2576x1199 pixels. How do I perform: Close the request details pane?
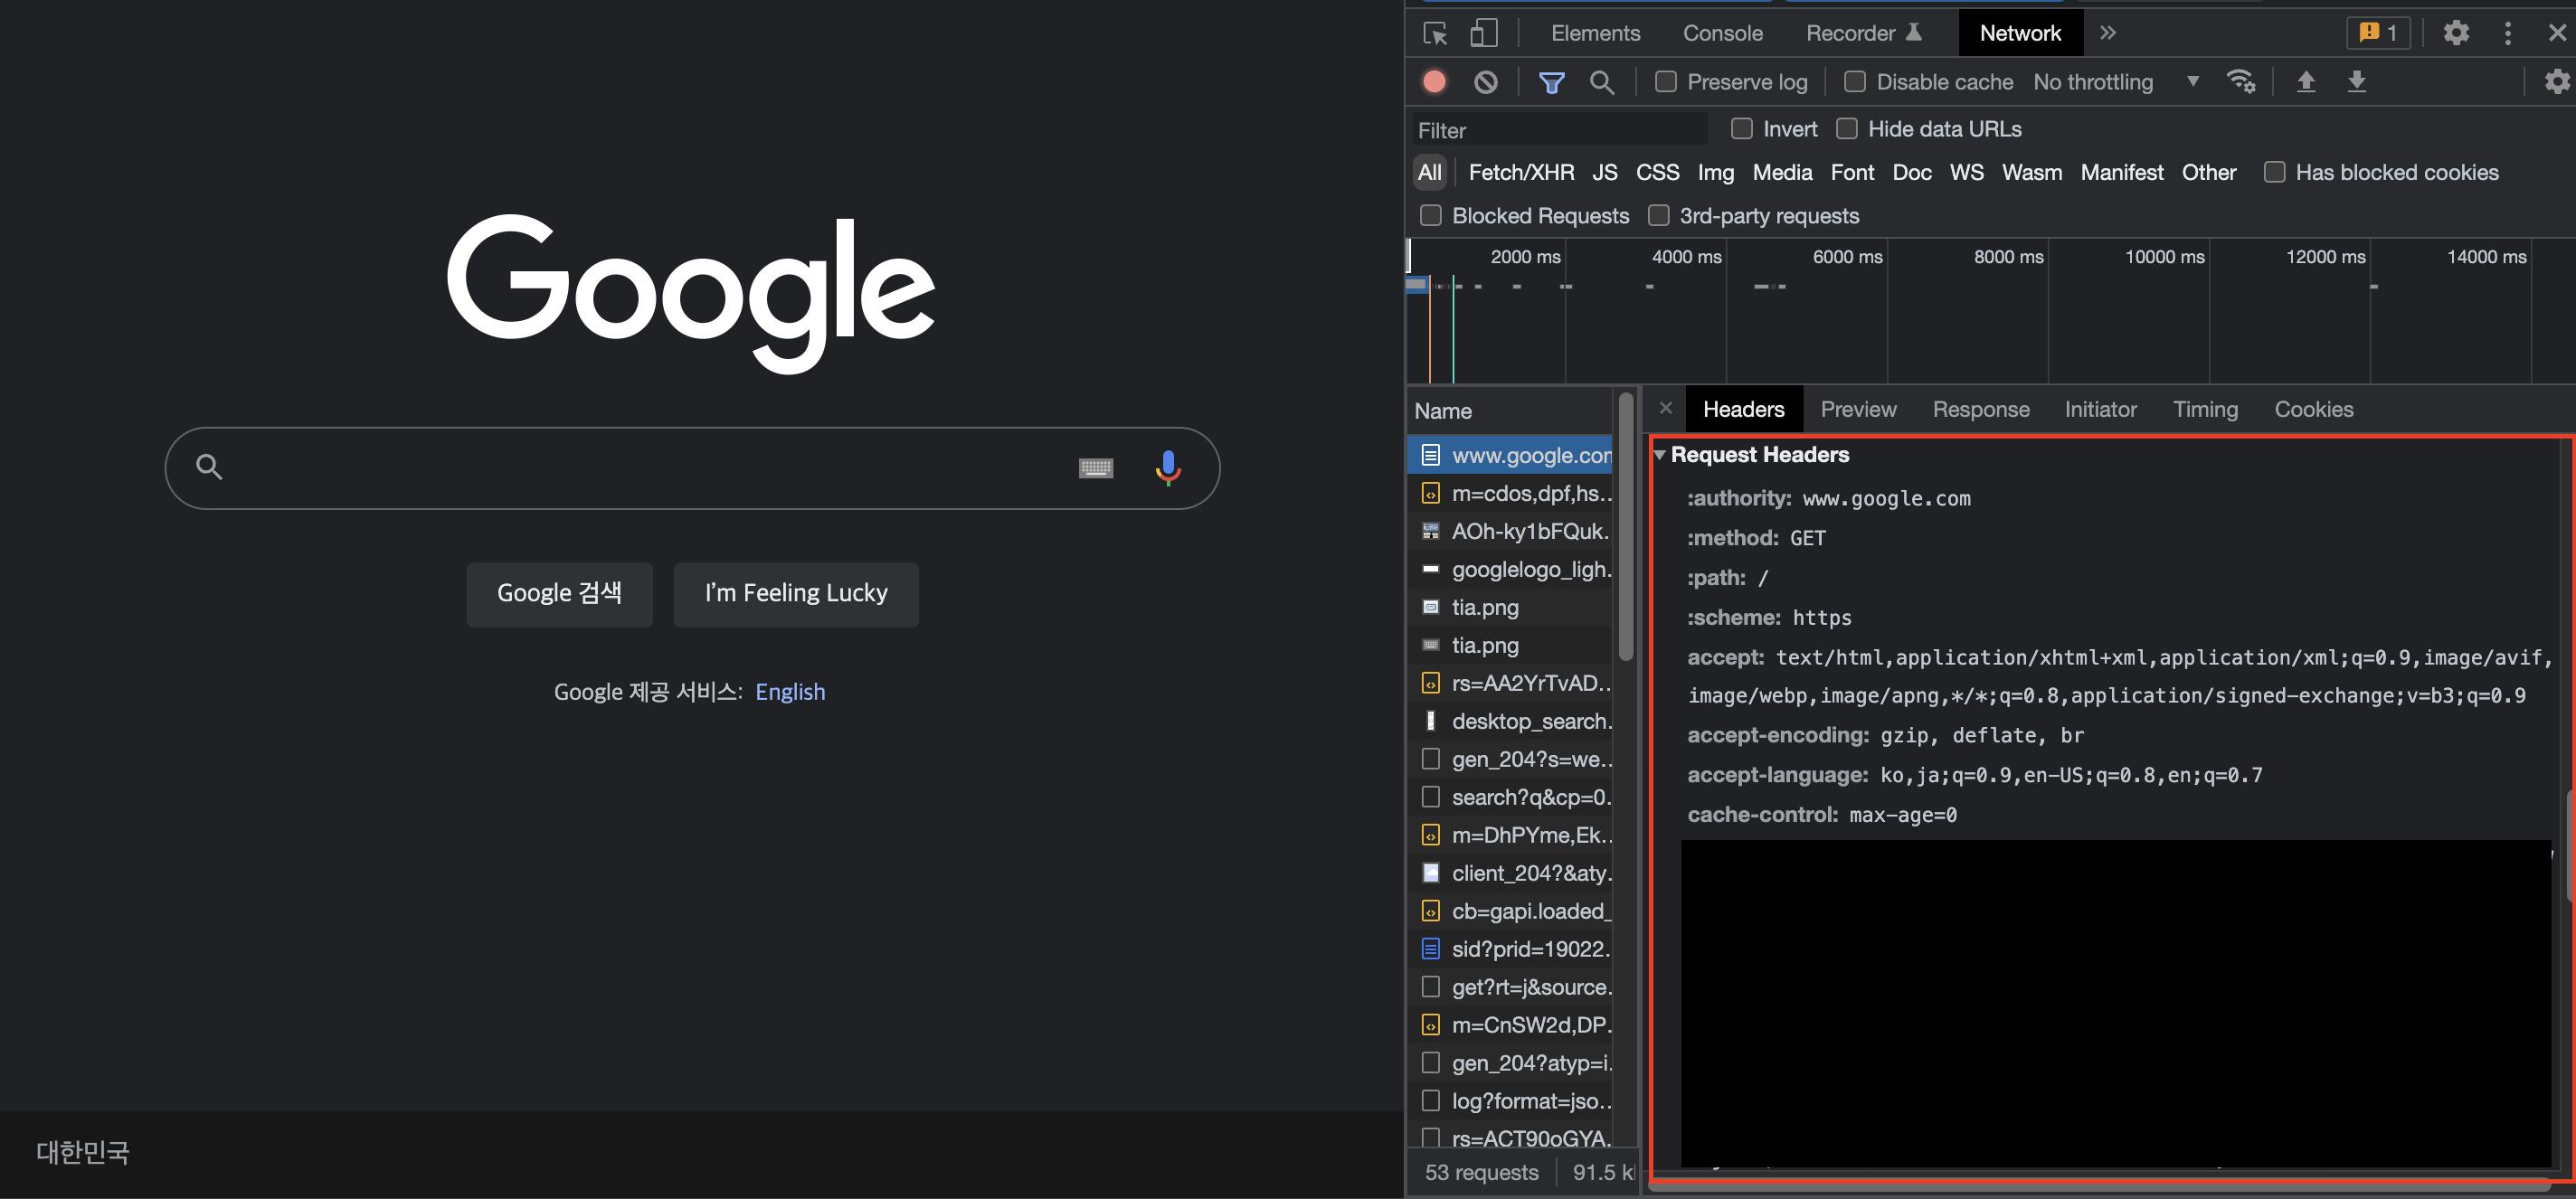coord(1665,408)
